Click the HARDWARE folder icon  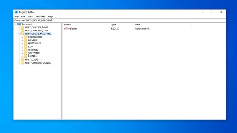(26, 44)
